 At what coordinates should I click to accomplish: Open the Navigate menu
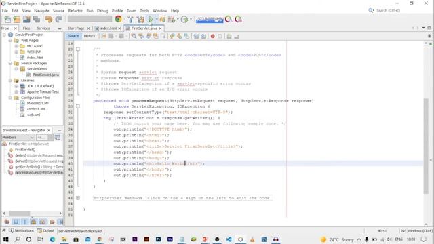point(41,11)
